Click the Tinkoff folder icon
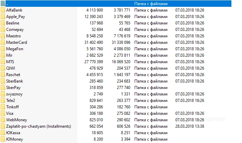The height and width of the screenshot is (143, 242). tap(3, 107)
